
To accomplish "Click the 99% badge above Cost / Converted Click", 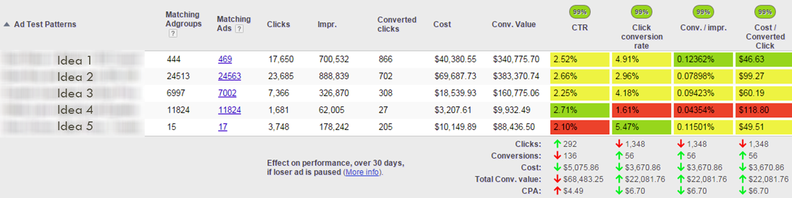I will pyautogui.click(x=765, y=11).
